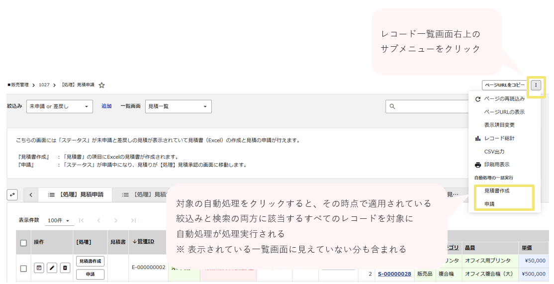The height and width of the screenshot is (284, 554).
Task: Select レコード総計 from the submenu
Action: point(504,138)
